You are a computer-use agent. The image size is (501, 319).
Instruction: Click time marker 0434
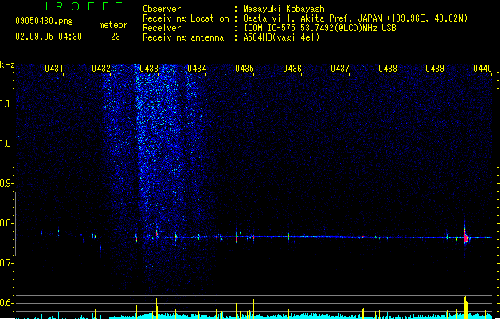click(x=197, y=69)
